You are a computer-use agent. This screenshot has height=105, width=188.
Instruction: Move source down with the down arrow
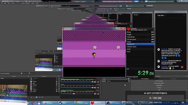42,97
